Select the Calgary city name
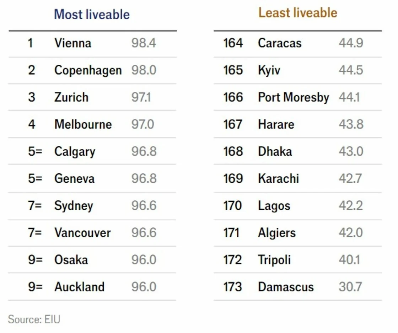This screenshot has height=333, width=398. pos(75,151)
